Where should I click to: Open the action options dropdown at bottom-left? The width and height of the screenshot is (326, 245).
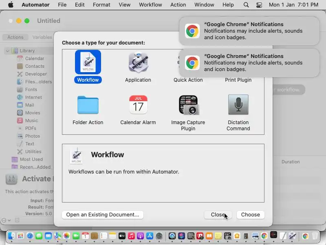click(x=6, y=220)
